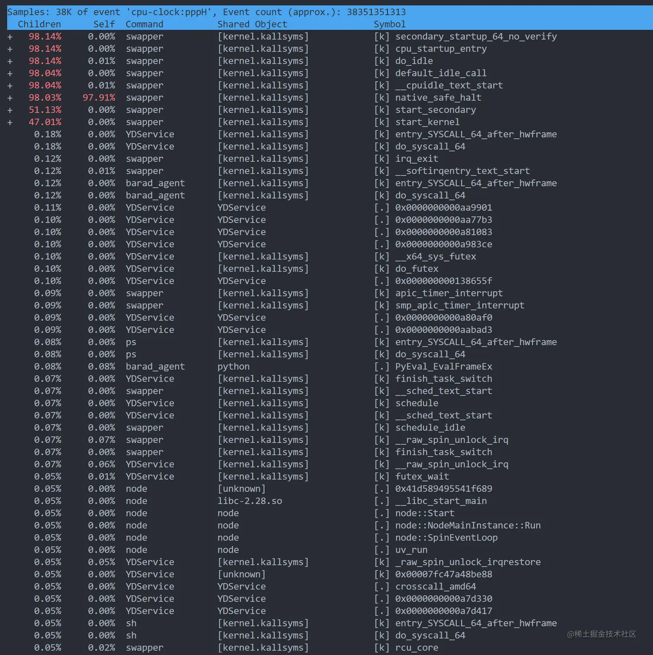Select the schedule symbol row
The image size is (653, 655).
click(x=417, y=403)
